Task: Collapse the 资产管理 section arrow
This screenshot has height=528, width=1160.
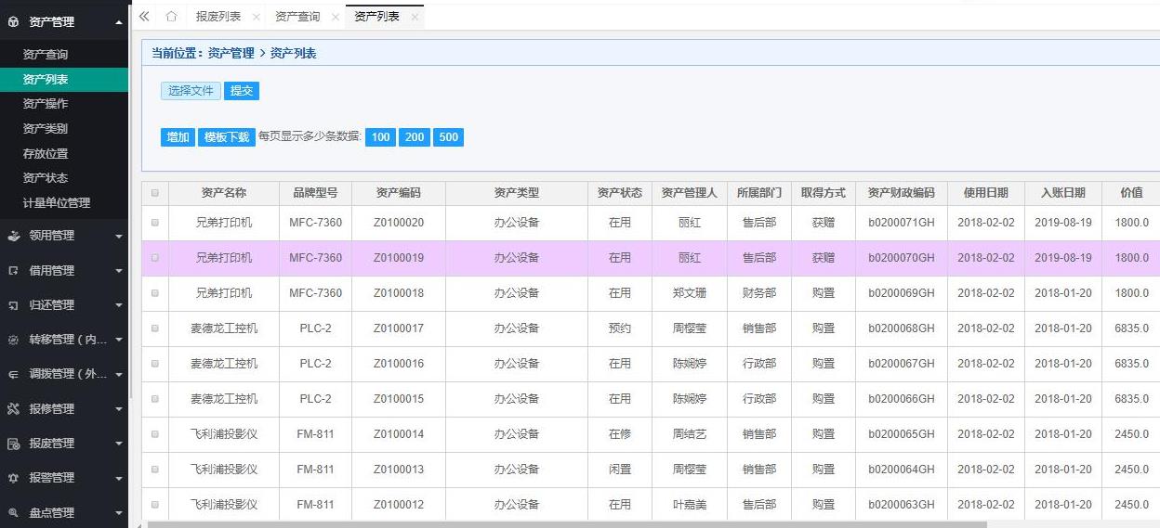Action: point(118,22)
